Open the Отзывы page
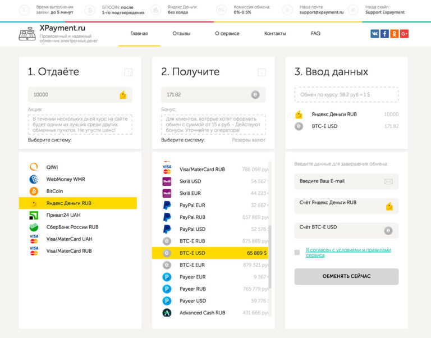 181,34
